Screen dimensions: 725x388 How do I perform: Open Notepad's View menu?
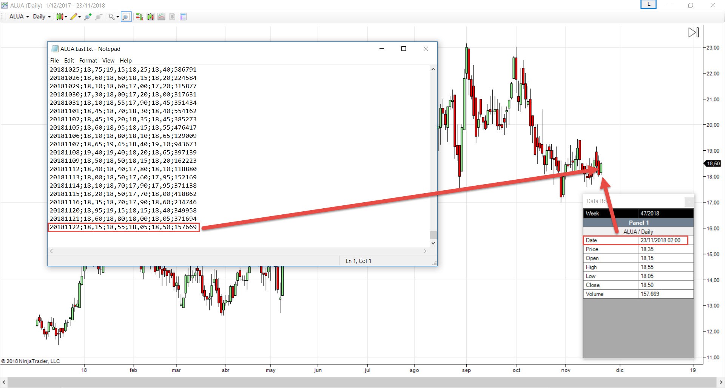108,61
